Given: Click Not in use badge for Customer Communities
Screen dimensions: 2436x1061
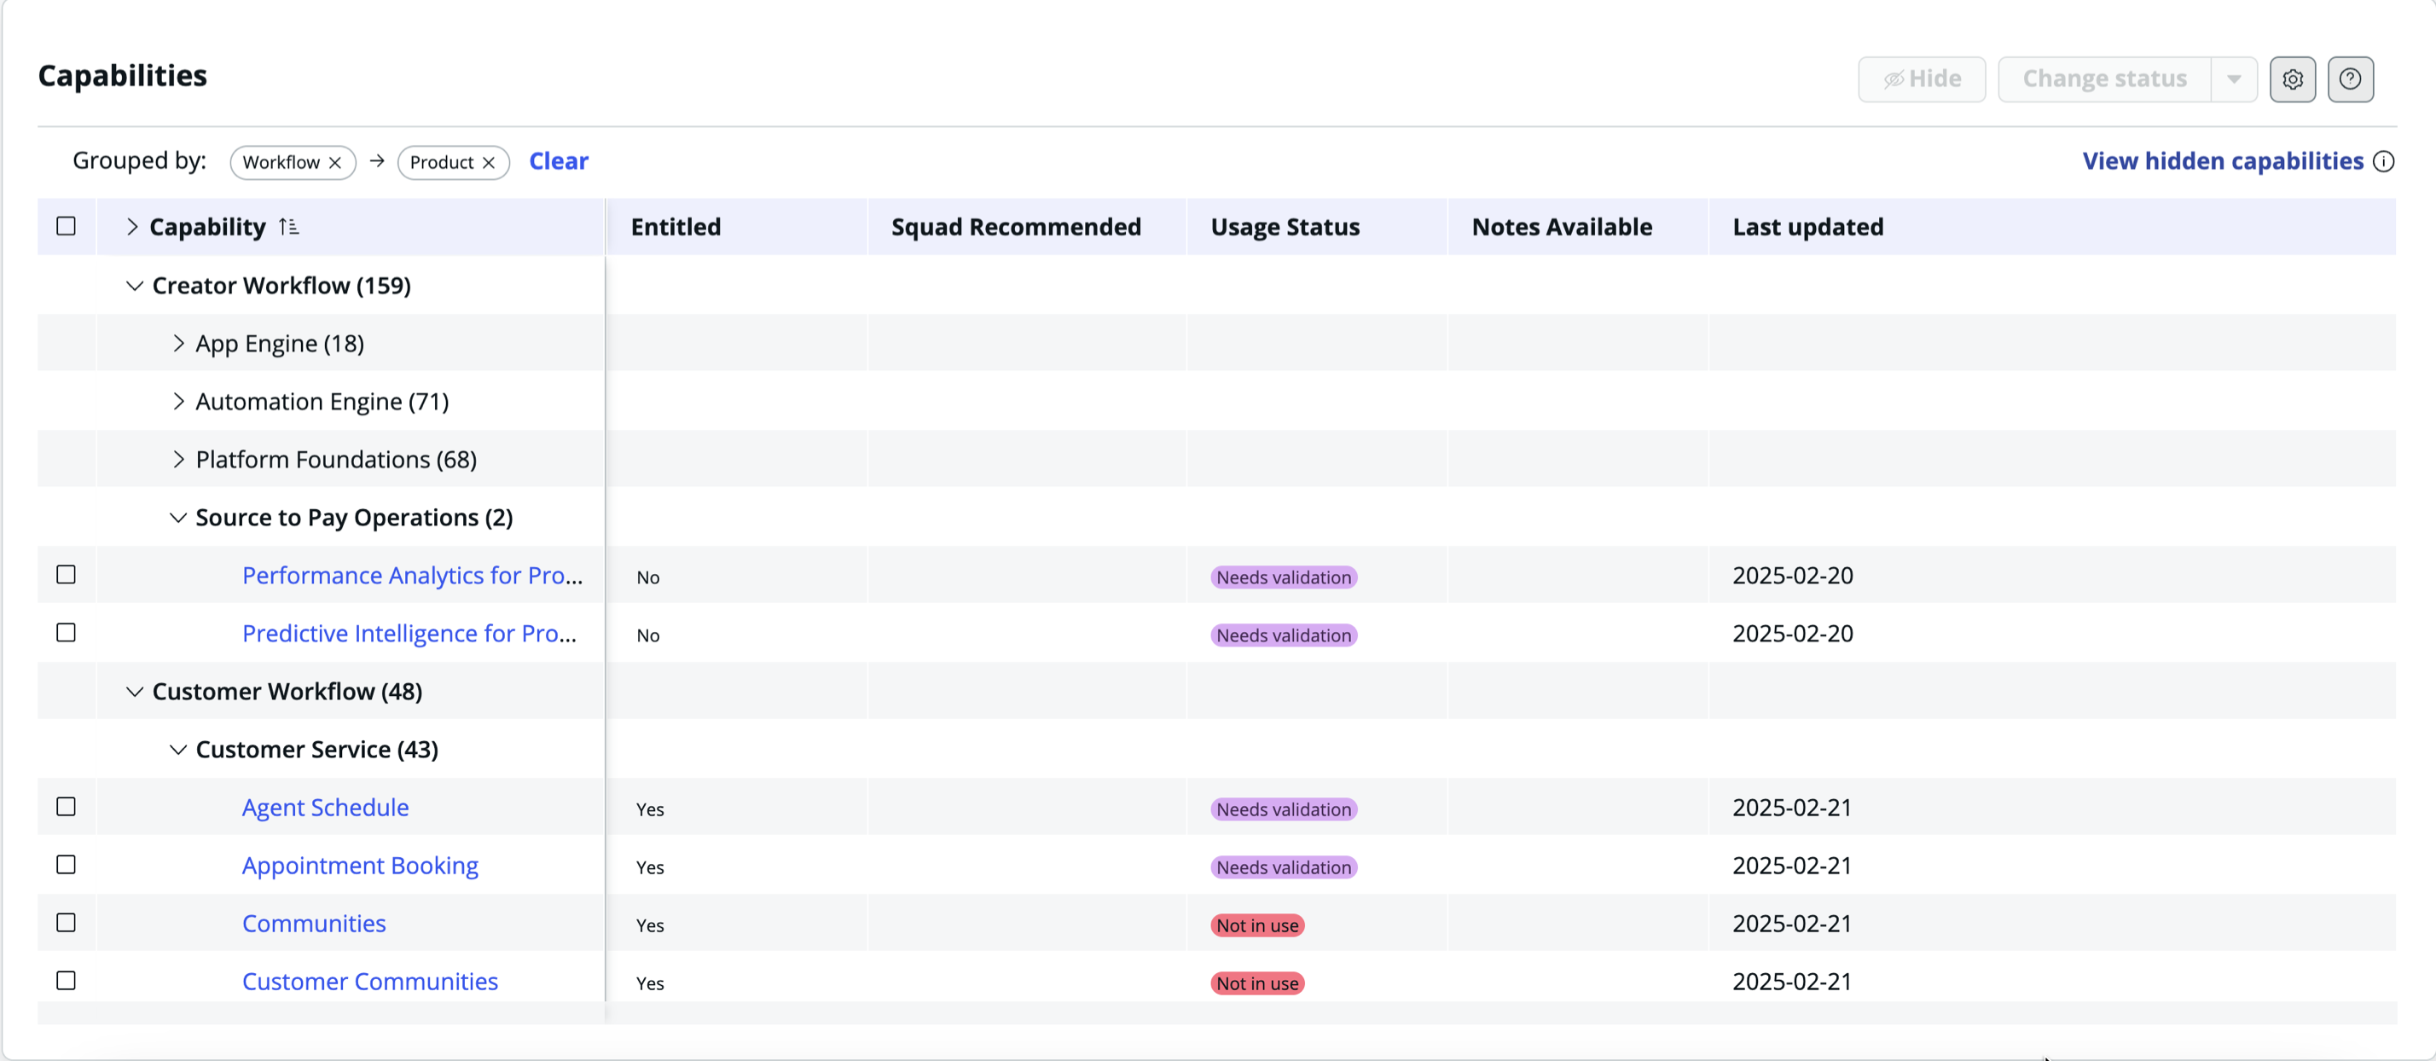Looking at the screenshot, I should click(x=1256, y=983).
